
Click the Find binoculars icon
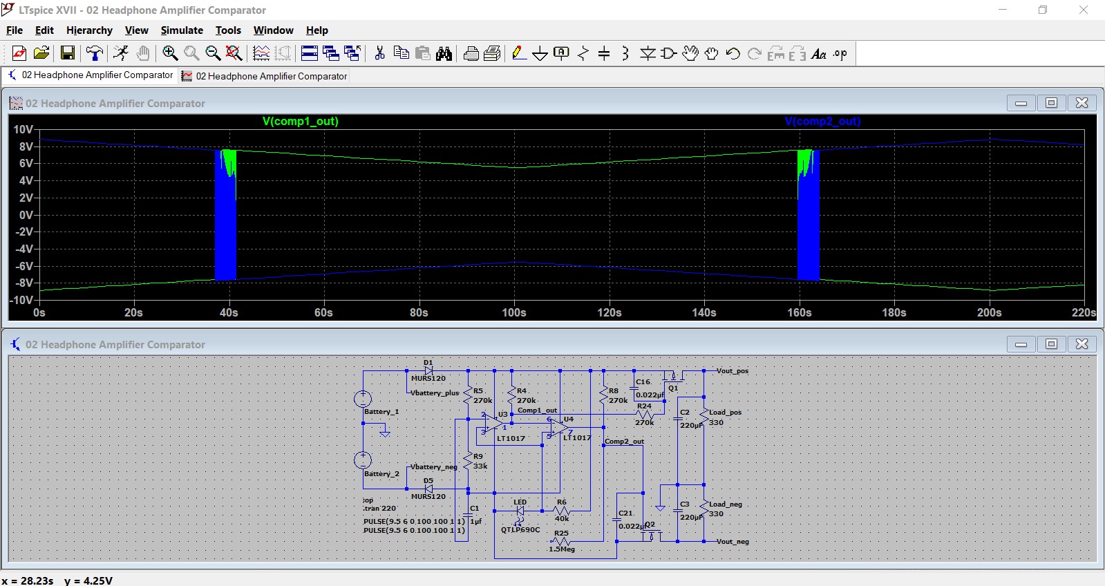pyautogui.click(x=444, y=53)
